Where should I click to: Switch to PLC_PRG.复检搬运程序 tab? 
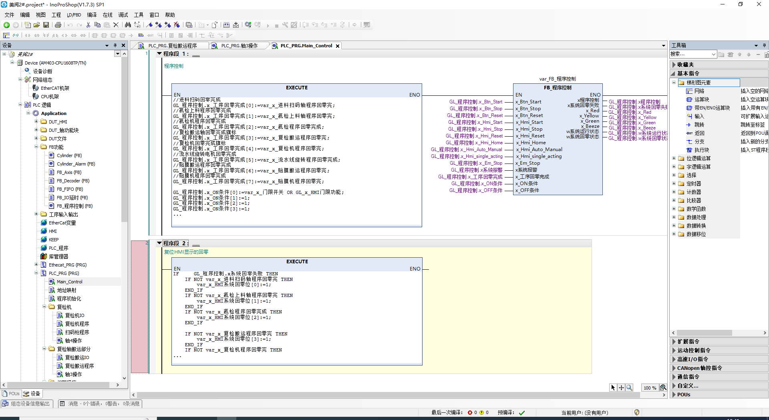pos(173,46)
